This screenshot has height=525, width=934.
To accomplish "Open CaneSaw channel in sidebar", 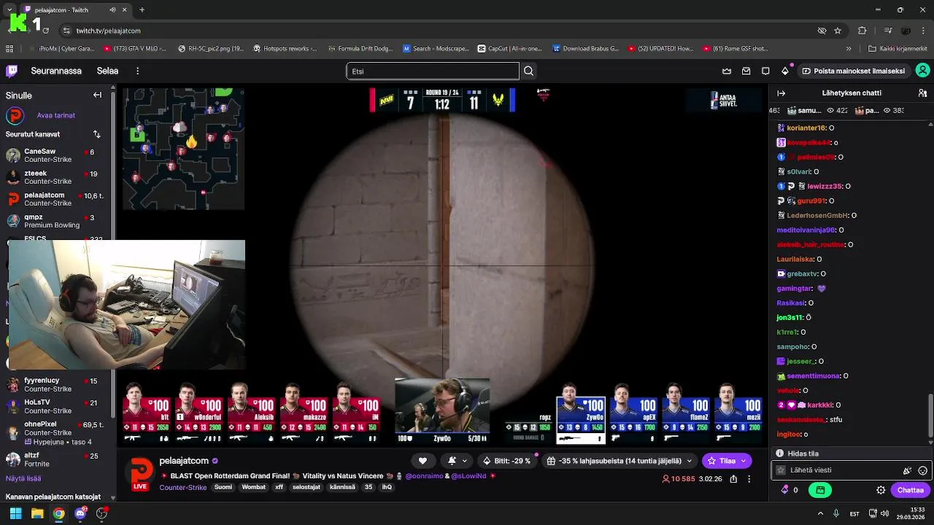I will 55,155.
